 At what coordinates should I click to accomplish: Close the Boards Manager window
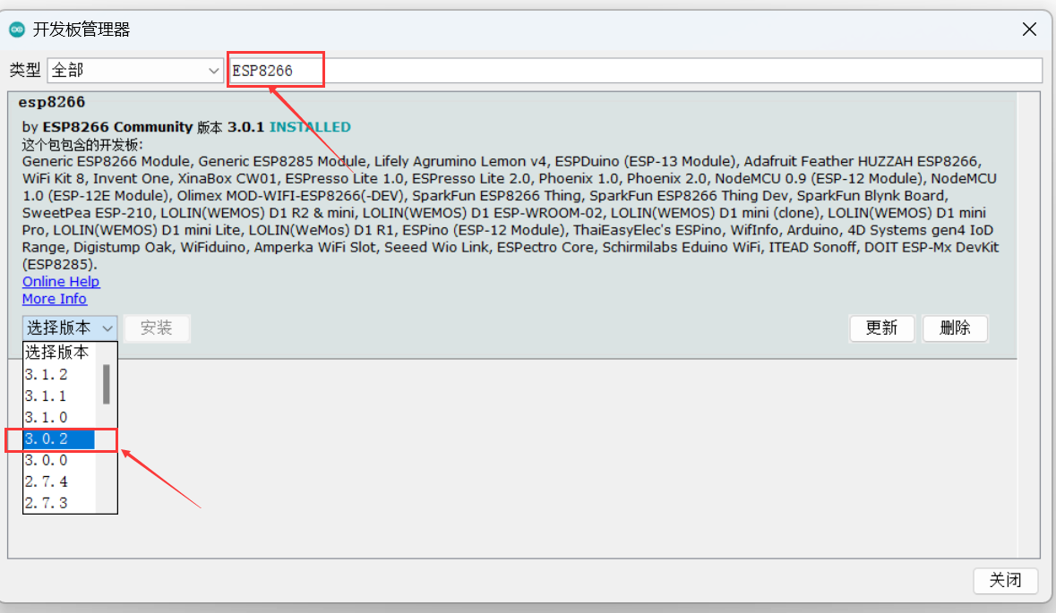pyautogui.click(x=1029, y=30)
